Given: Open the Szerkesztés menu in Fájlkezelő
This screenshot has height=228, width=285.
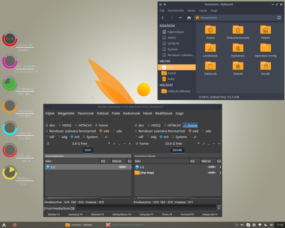Looking at the screenshot, I should pos(176,11).
